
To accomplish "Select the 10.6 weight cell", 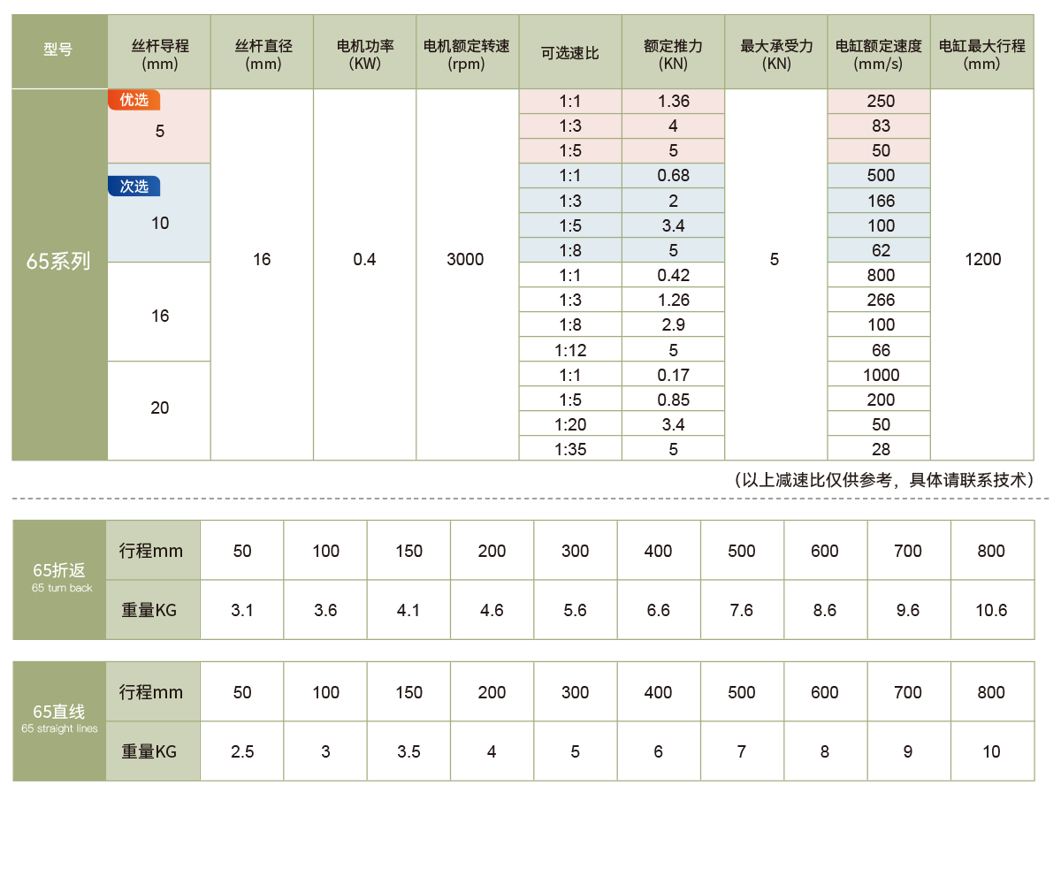I will tap(991, 610).
